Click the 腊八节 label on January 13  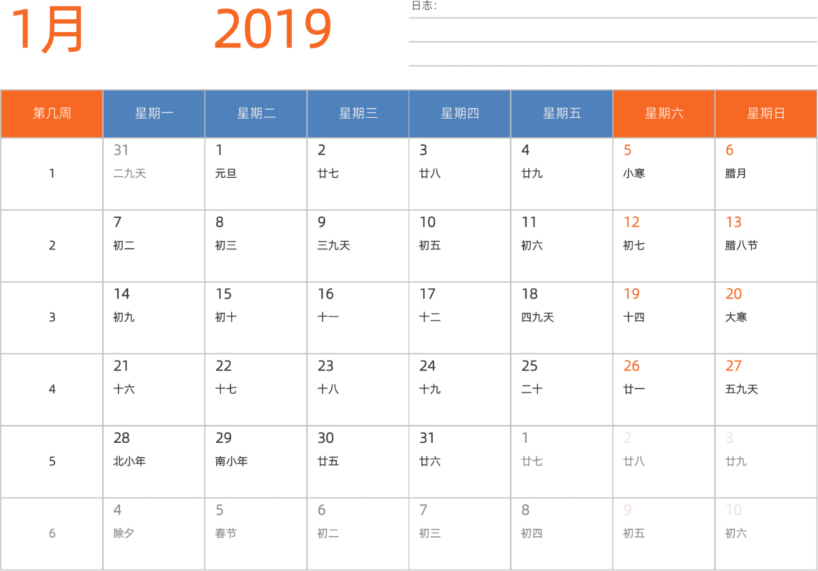click(x=742, y=245)
